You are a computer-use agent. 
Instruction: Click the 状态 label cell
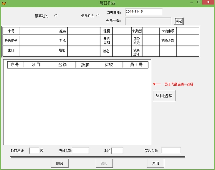[x=106, y=51]
